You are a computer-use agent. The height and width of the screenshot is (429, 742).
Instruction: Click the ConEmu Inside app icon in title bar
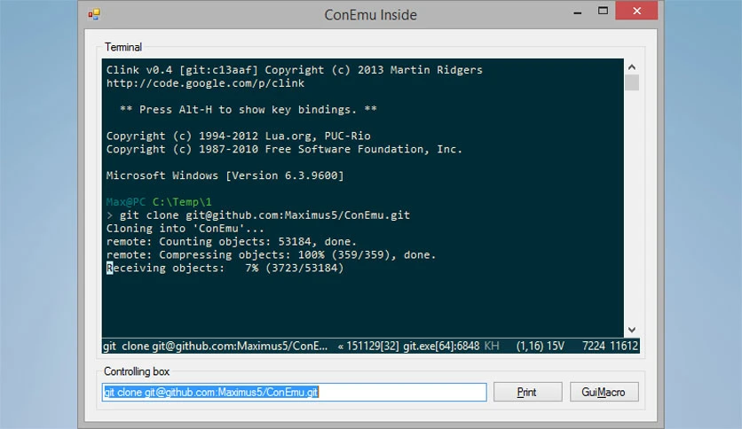point(94,14)
